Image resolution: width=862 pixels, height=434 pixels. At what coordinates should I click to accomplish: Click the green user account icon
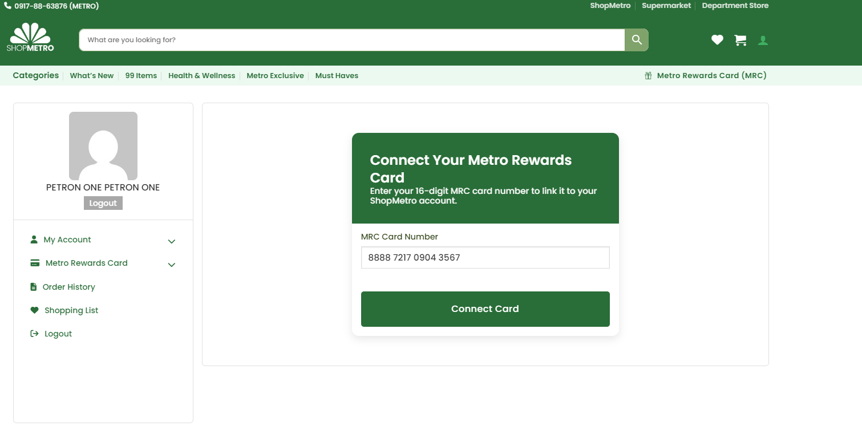pyautogui.click(x=763, y=40)
